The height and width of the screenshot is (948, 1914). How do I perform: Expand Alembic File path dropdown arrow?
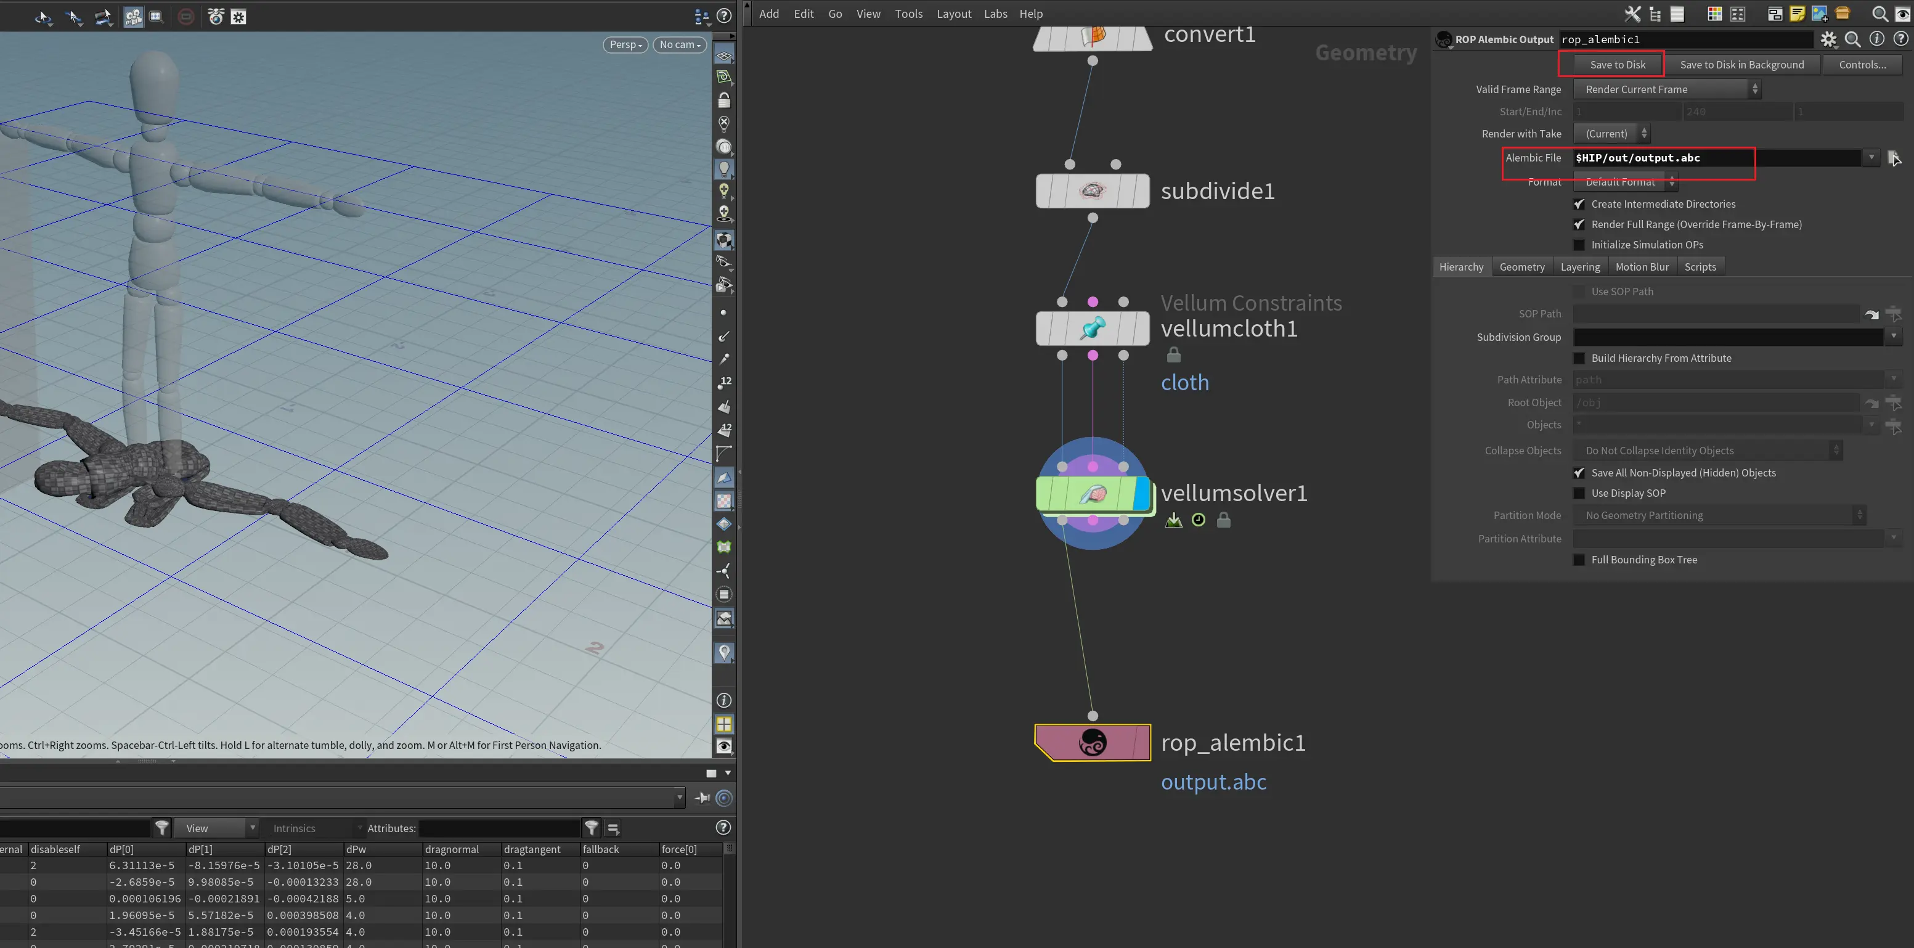coord(1871,158)
